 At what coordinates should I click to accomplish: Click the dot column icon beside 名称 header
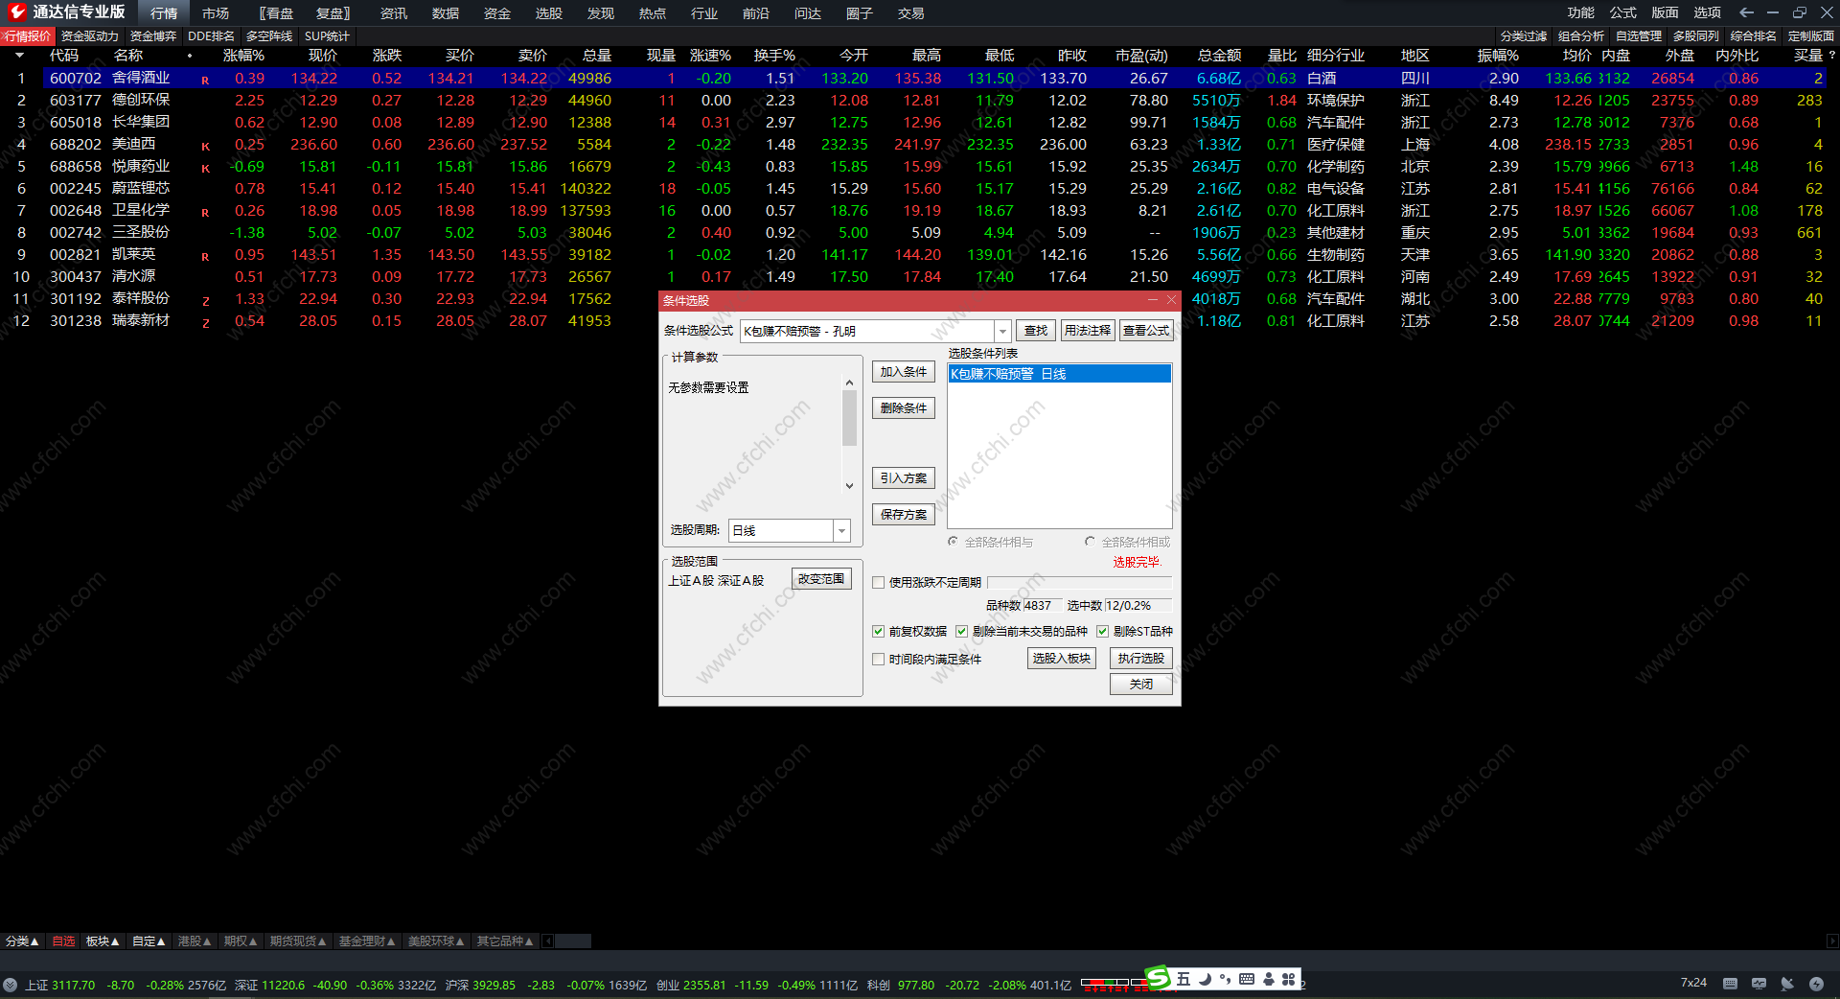point(190,56)
